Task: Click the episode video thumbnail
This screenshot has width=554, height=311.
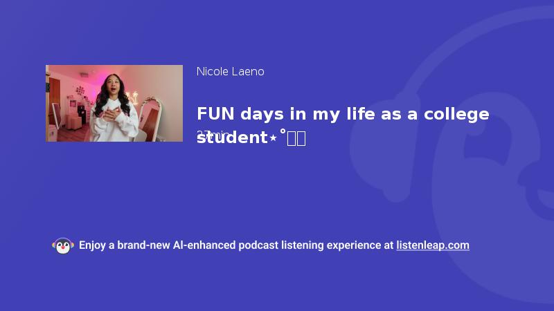Action: pyautogui.click(x=114, y=103)
